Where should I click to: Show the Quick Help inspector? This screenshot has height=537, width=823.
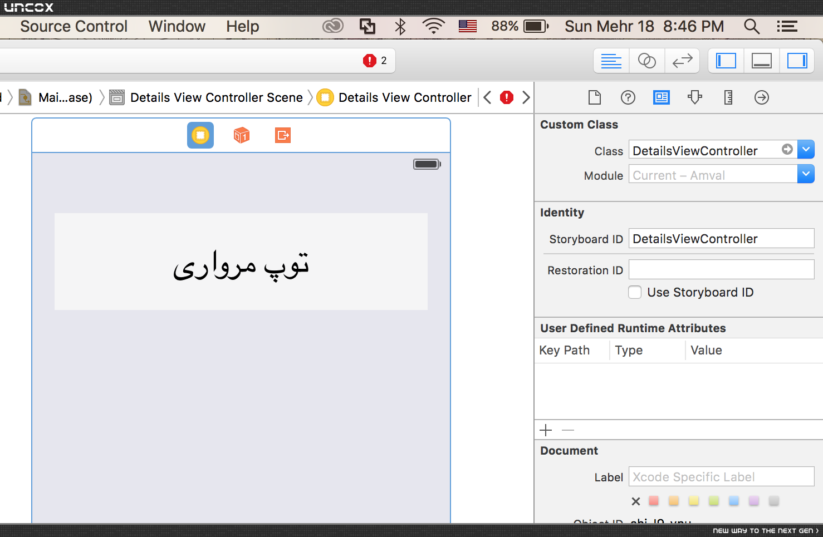628,98
